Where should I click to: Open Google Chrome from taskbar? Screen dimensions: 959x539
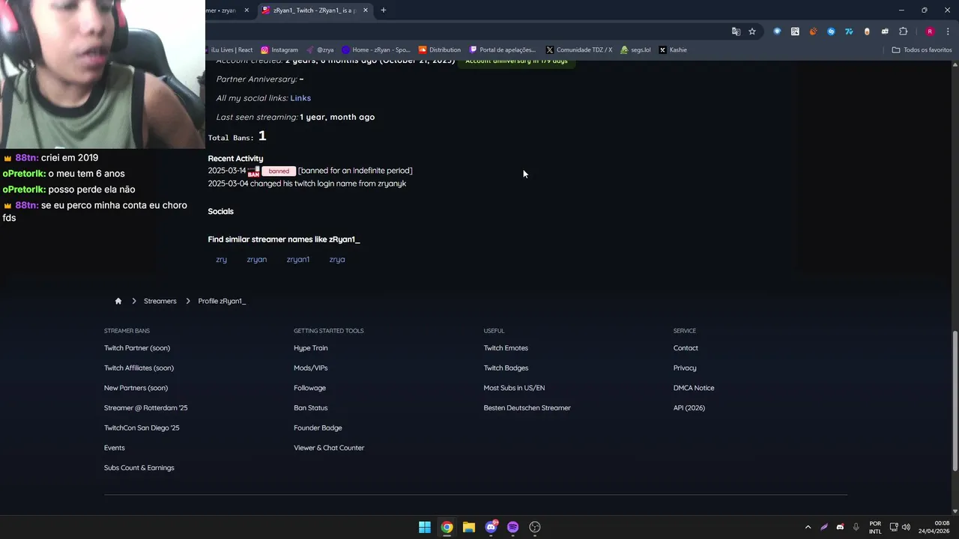point(447,527)
